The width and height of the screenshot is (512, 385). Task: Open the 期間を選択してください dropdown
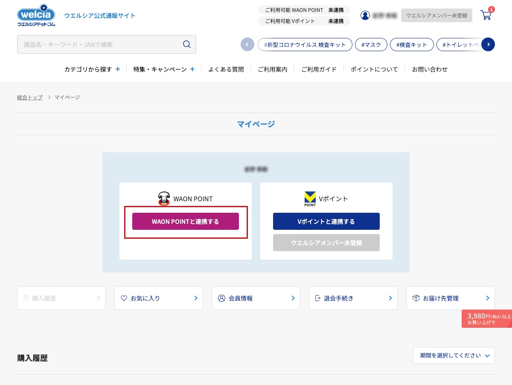tap(454, 355)
